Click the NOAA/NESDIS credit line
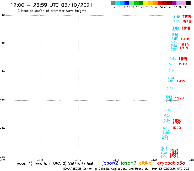This screenshot has width=194, height=171. 105,169
